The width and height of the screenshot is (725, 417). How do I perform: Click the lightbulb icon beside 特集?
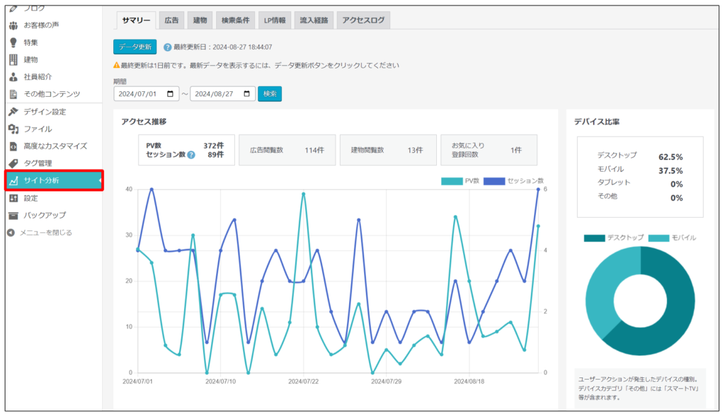point(13,42)
